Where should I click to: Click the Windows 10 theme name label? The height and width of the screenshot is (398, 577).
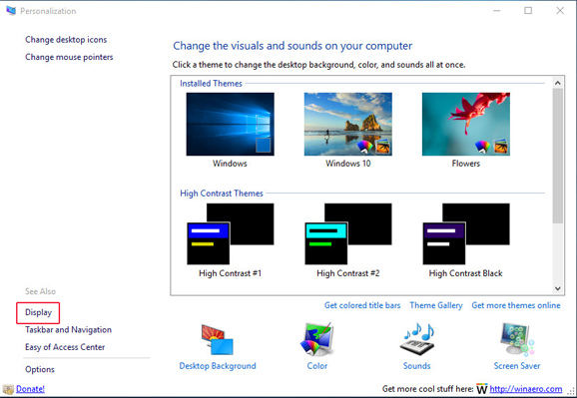pos(347,164)
